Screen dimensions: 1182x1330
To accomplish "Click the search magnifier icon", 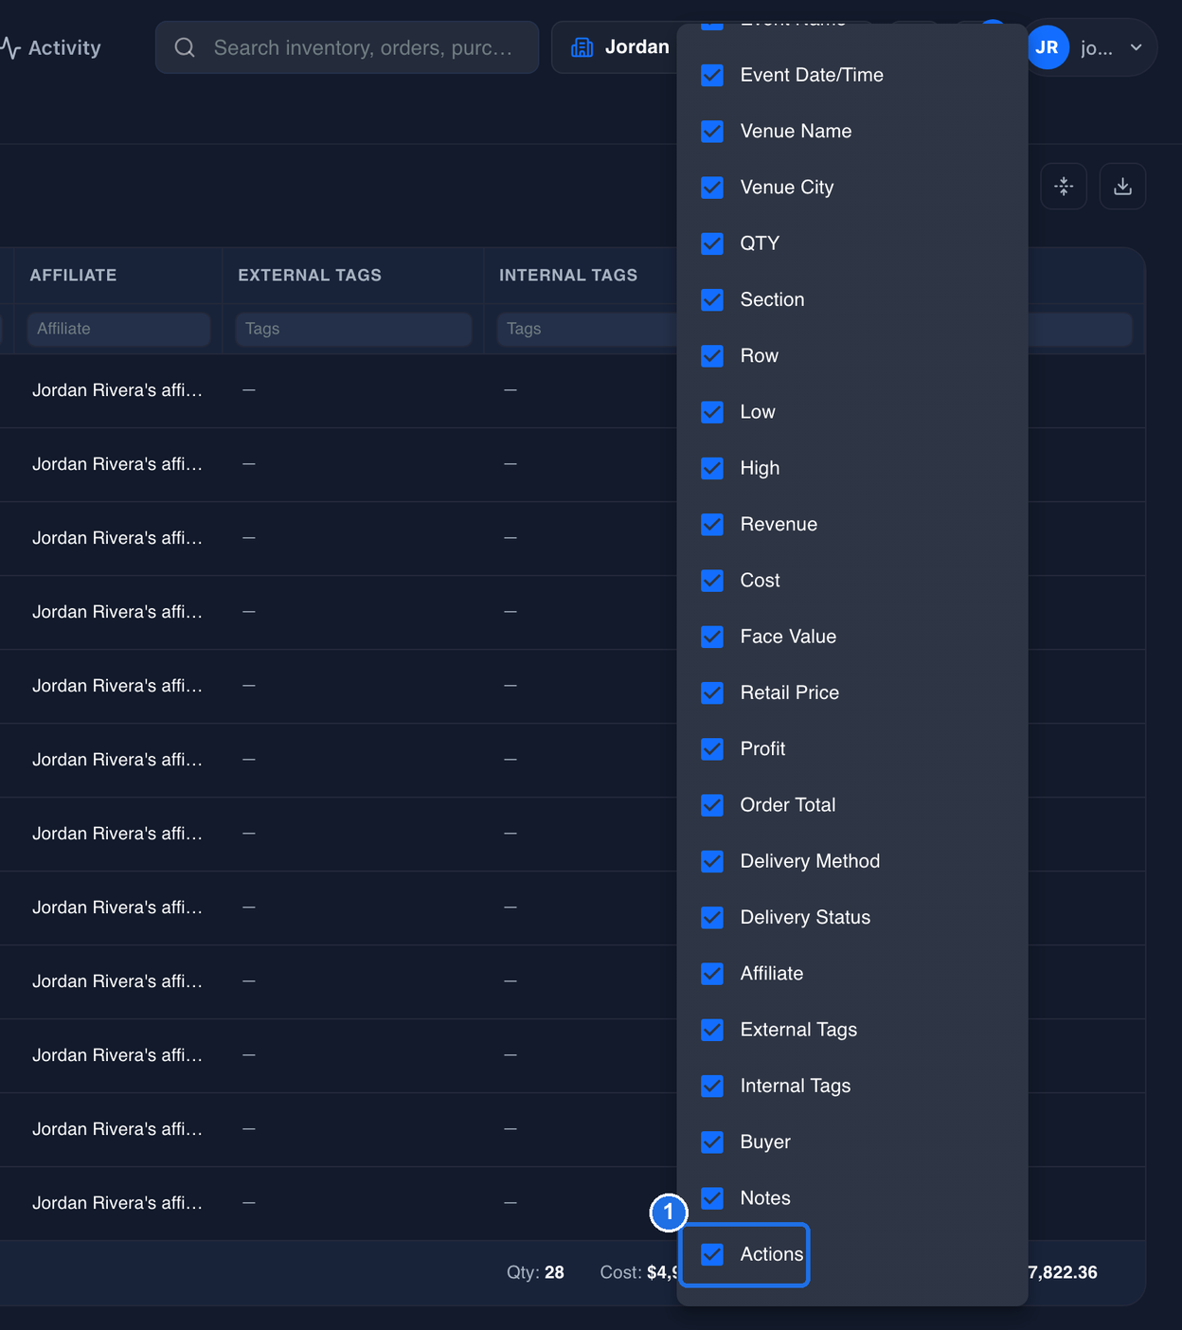I will (185, 47).
